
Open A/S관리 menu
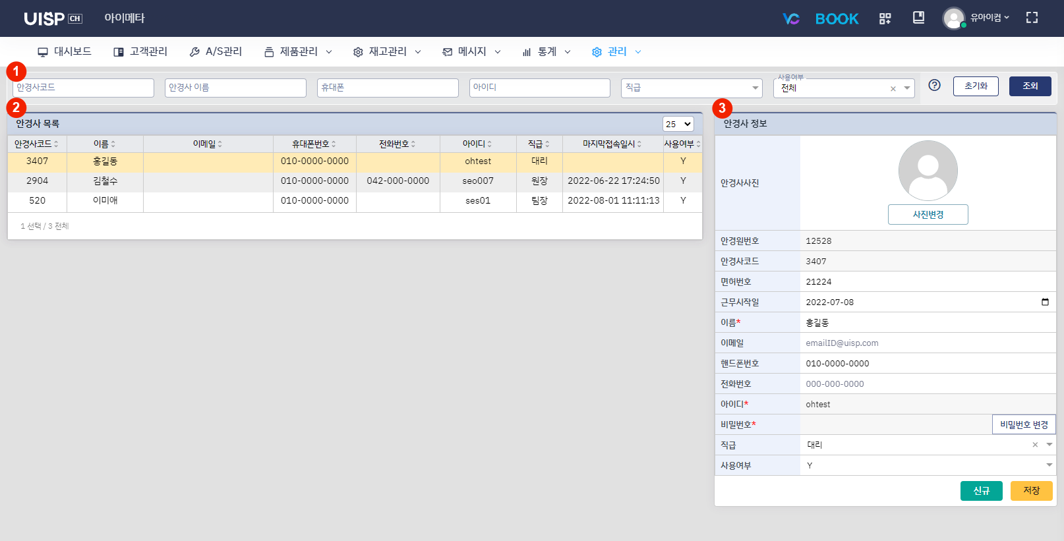coord(216,51)
